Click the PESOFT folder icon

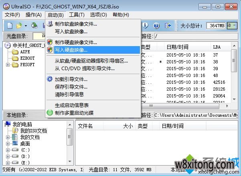15,65
